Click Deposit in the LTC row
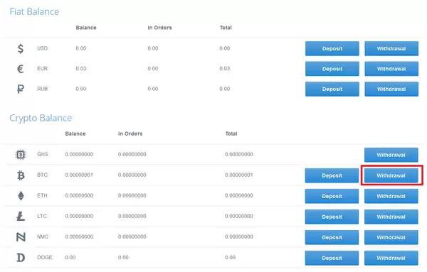427x272 pixels. [x=332, y=217]
